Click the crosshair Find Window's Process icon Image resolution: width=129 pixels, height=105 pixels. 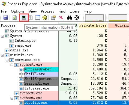click(77, 18)
